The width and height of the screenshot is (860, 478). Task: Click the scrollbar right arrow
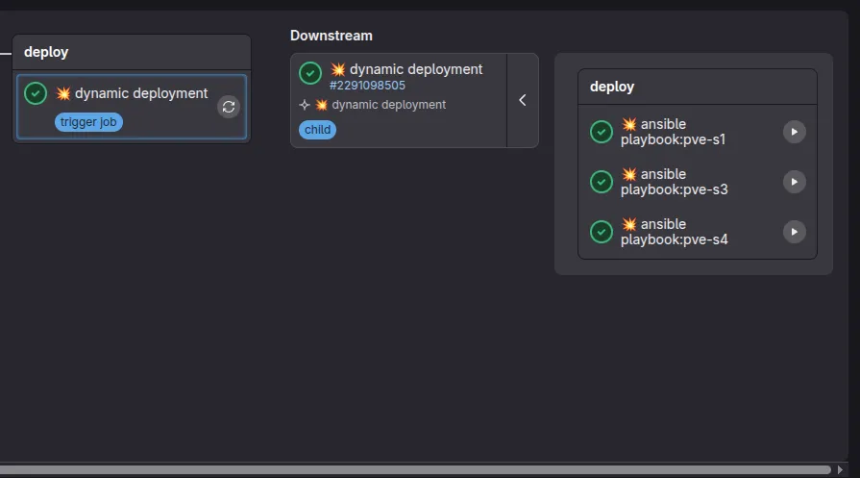(841, 469)
